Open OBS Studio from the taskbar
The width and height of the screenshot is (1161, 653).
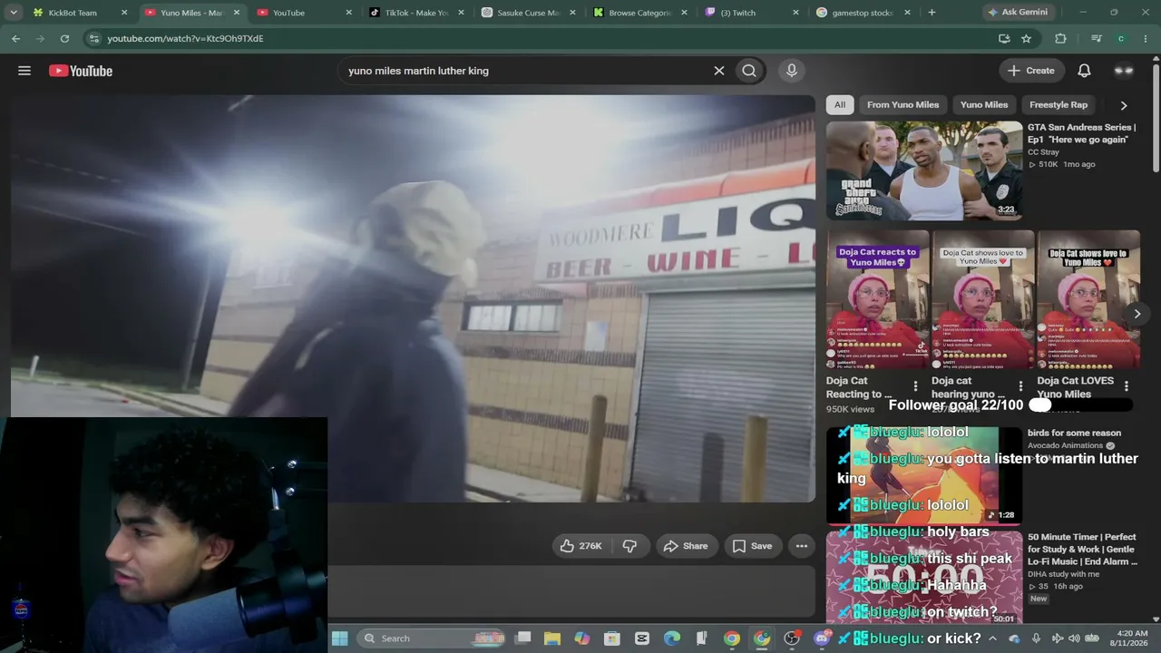[x=792, y=638]
